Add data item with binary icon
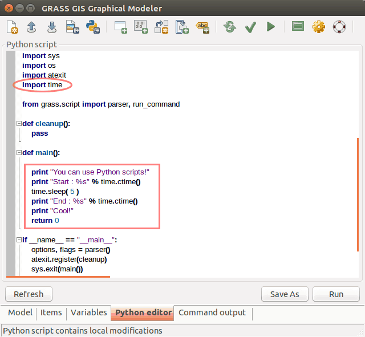 point(140,27)
